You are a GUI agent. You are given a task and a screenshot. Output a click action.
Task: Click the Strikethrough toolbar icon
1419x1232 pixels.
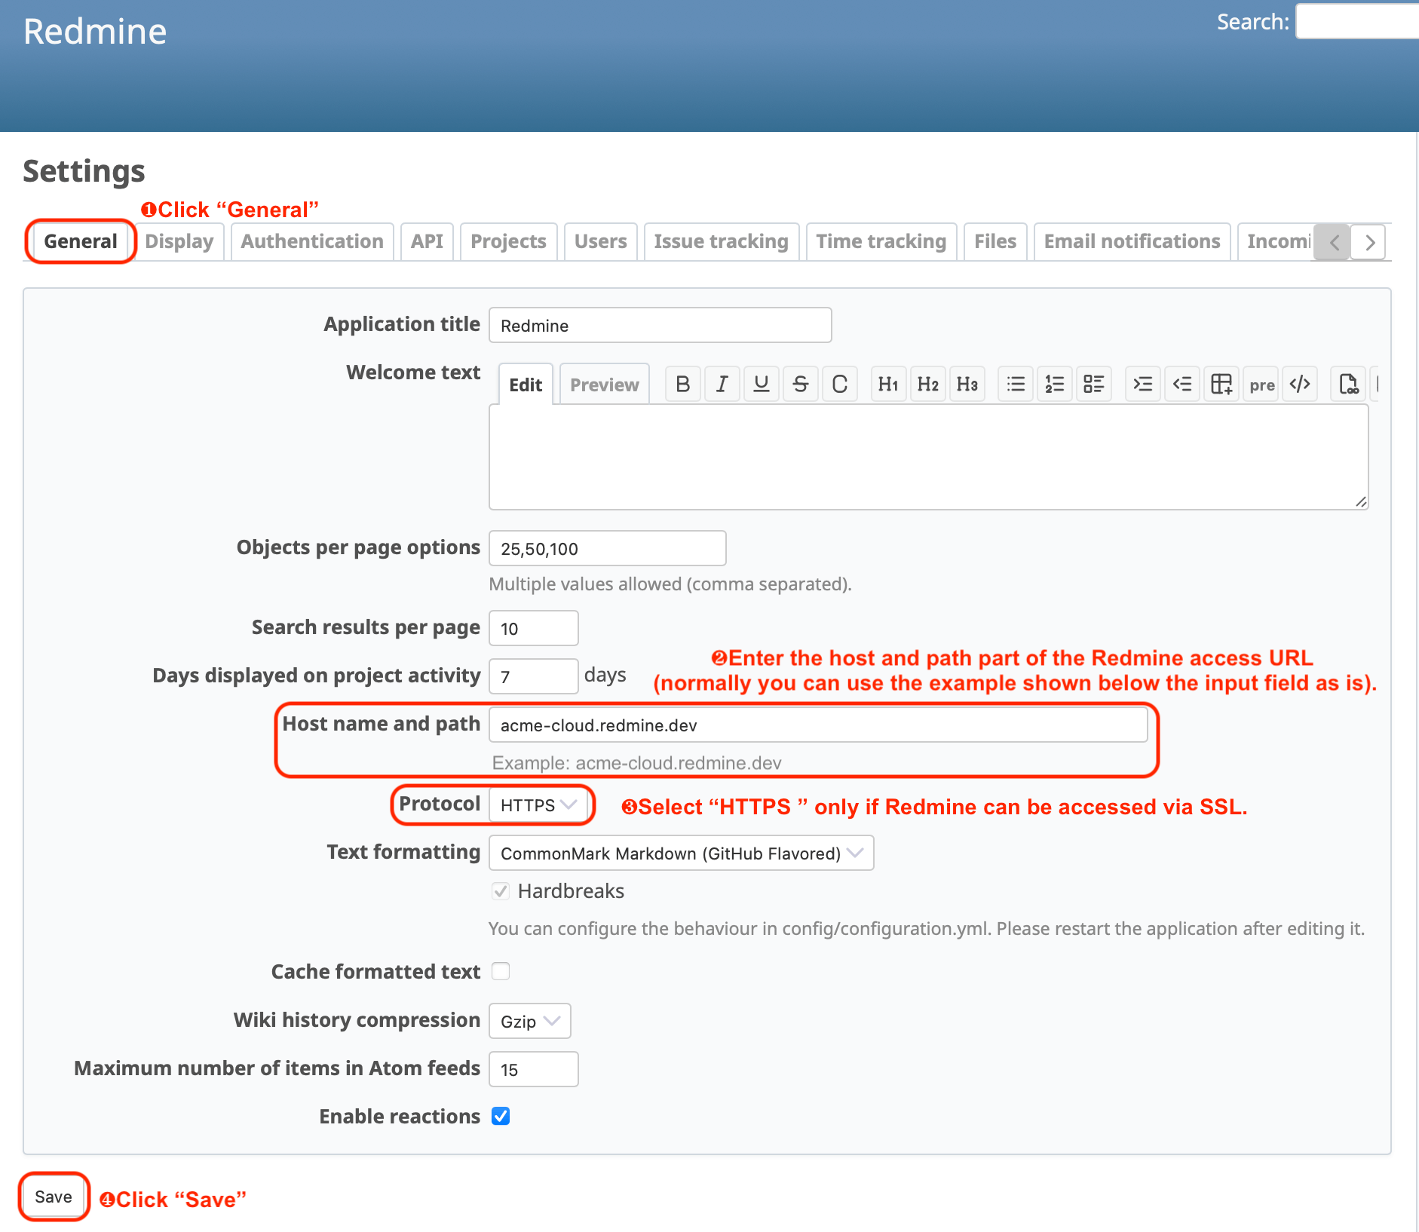[x=800, y=385]
